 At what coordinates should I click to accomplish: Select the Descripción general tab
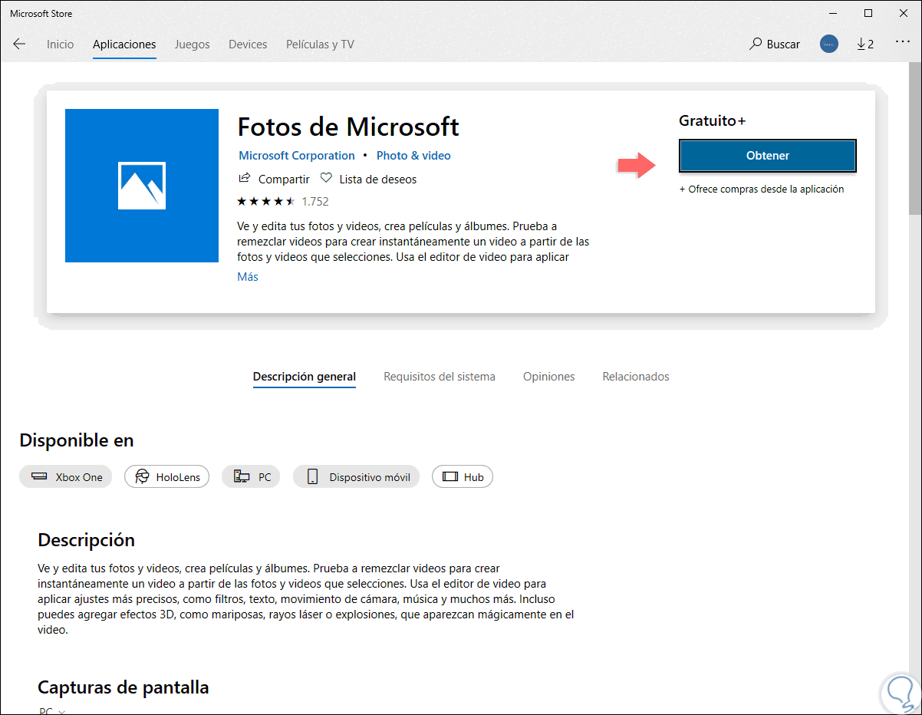pyautogui.click(x=305, y=377)
